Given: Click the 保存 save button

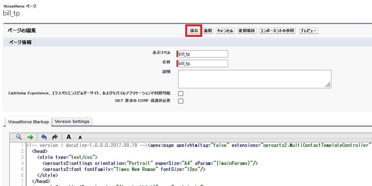Looking at the screenshot, I should [x=194, y=31].
